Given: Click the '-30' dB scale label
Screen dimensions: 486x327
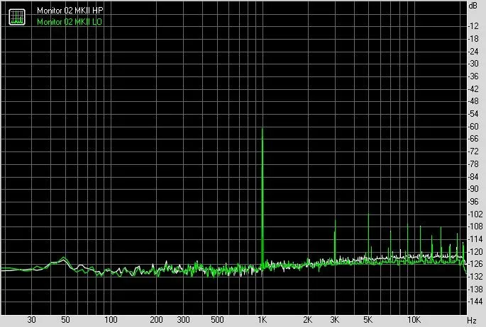Looking at the screenshot, I should point(473,64).
